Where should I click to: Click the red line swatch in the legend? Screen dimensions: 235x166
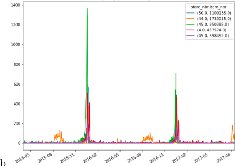pyautogui.click(x=190, y=30)
